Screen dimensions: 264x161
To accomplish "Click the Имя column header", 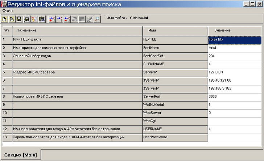I will [175, 30].
